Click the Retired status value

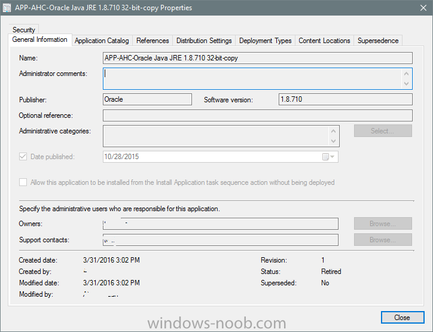point(331,272)
